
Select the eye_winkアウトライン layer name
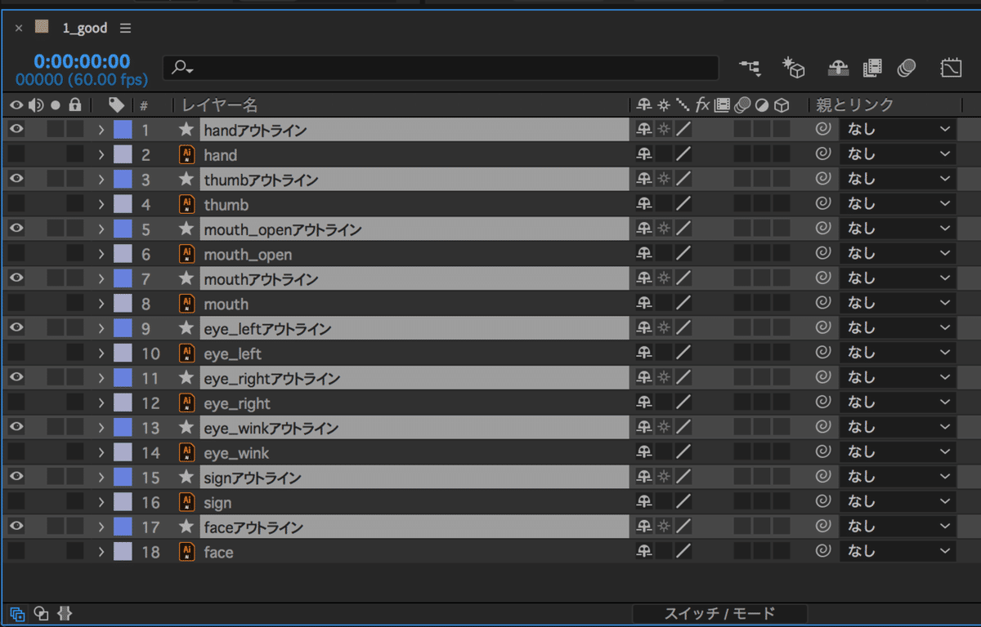[x=271, y=429]
